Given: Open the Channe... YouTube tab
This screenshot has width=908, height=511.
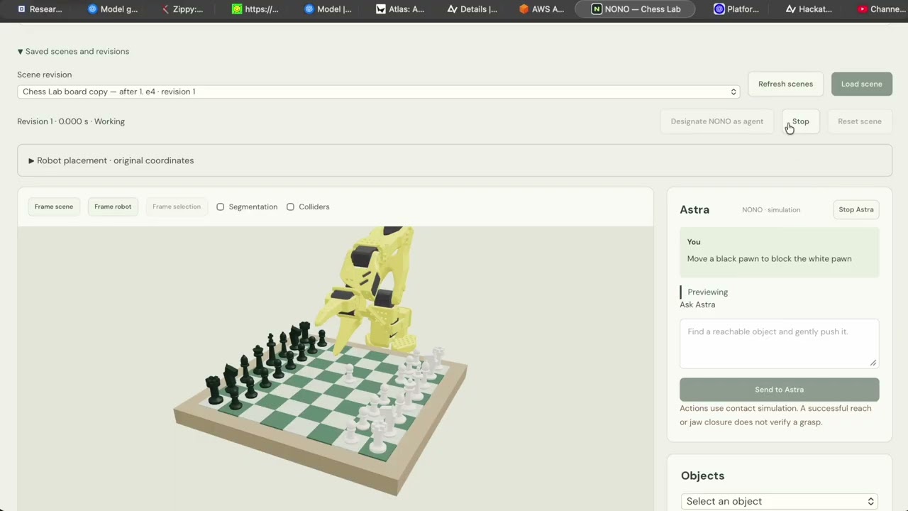Looking at the screenshot, I should pos(880,9).
